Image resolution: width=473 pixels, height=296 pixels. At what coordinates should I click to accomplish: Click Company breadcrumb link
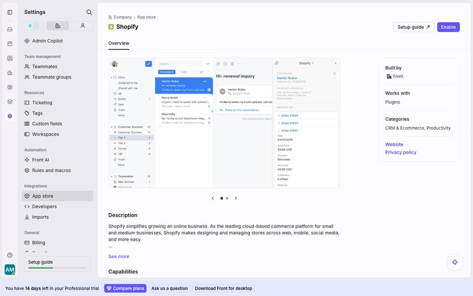tap(122, 17)
